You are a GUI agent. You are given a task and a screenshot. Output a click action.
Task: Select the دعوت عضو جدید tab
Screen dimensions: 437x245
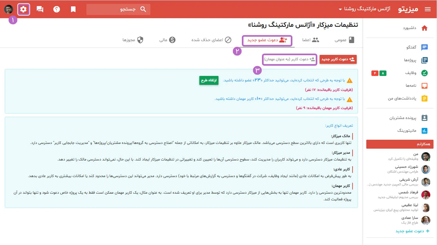[x=267, y=40]
